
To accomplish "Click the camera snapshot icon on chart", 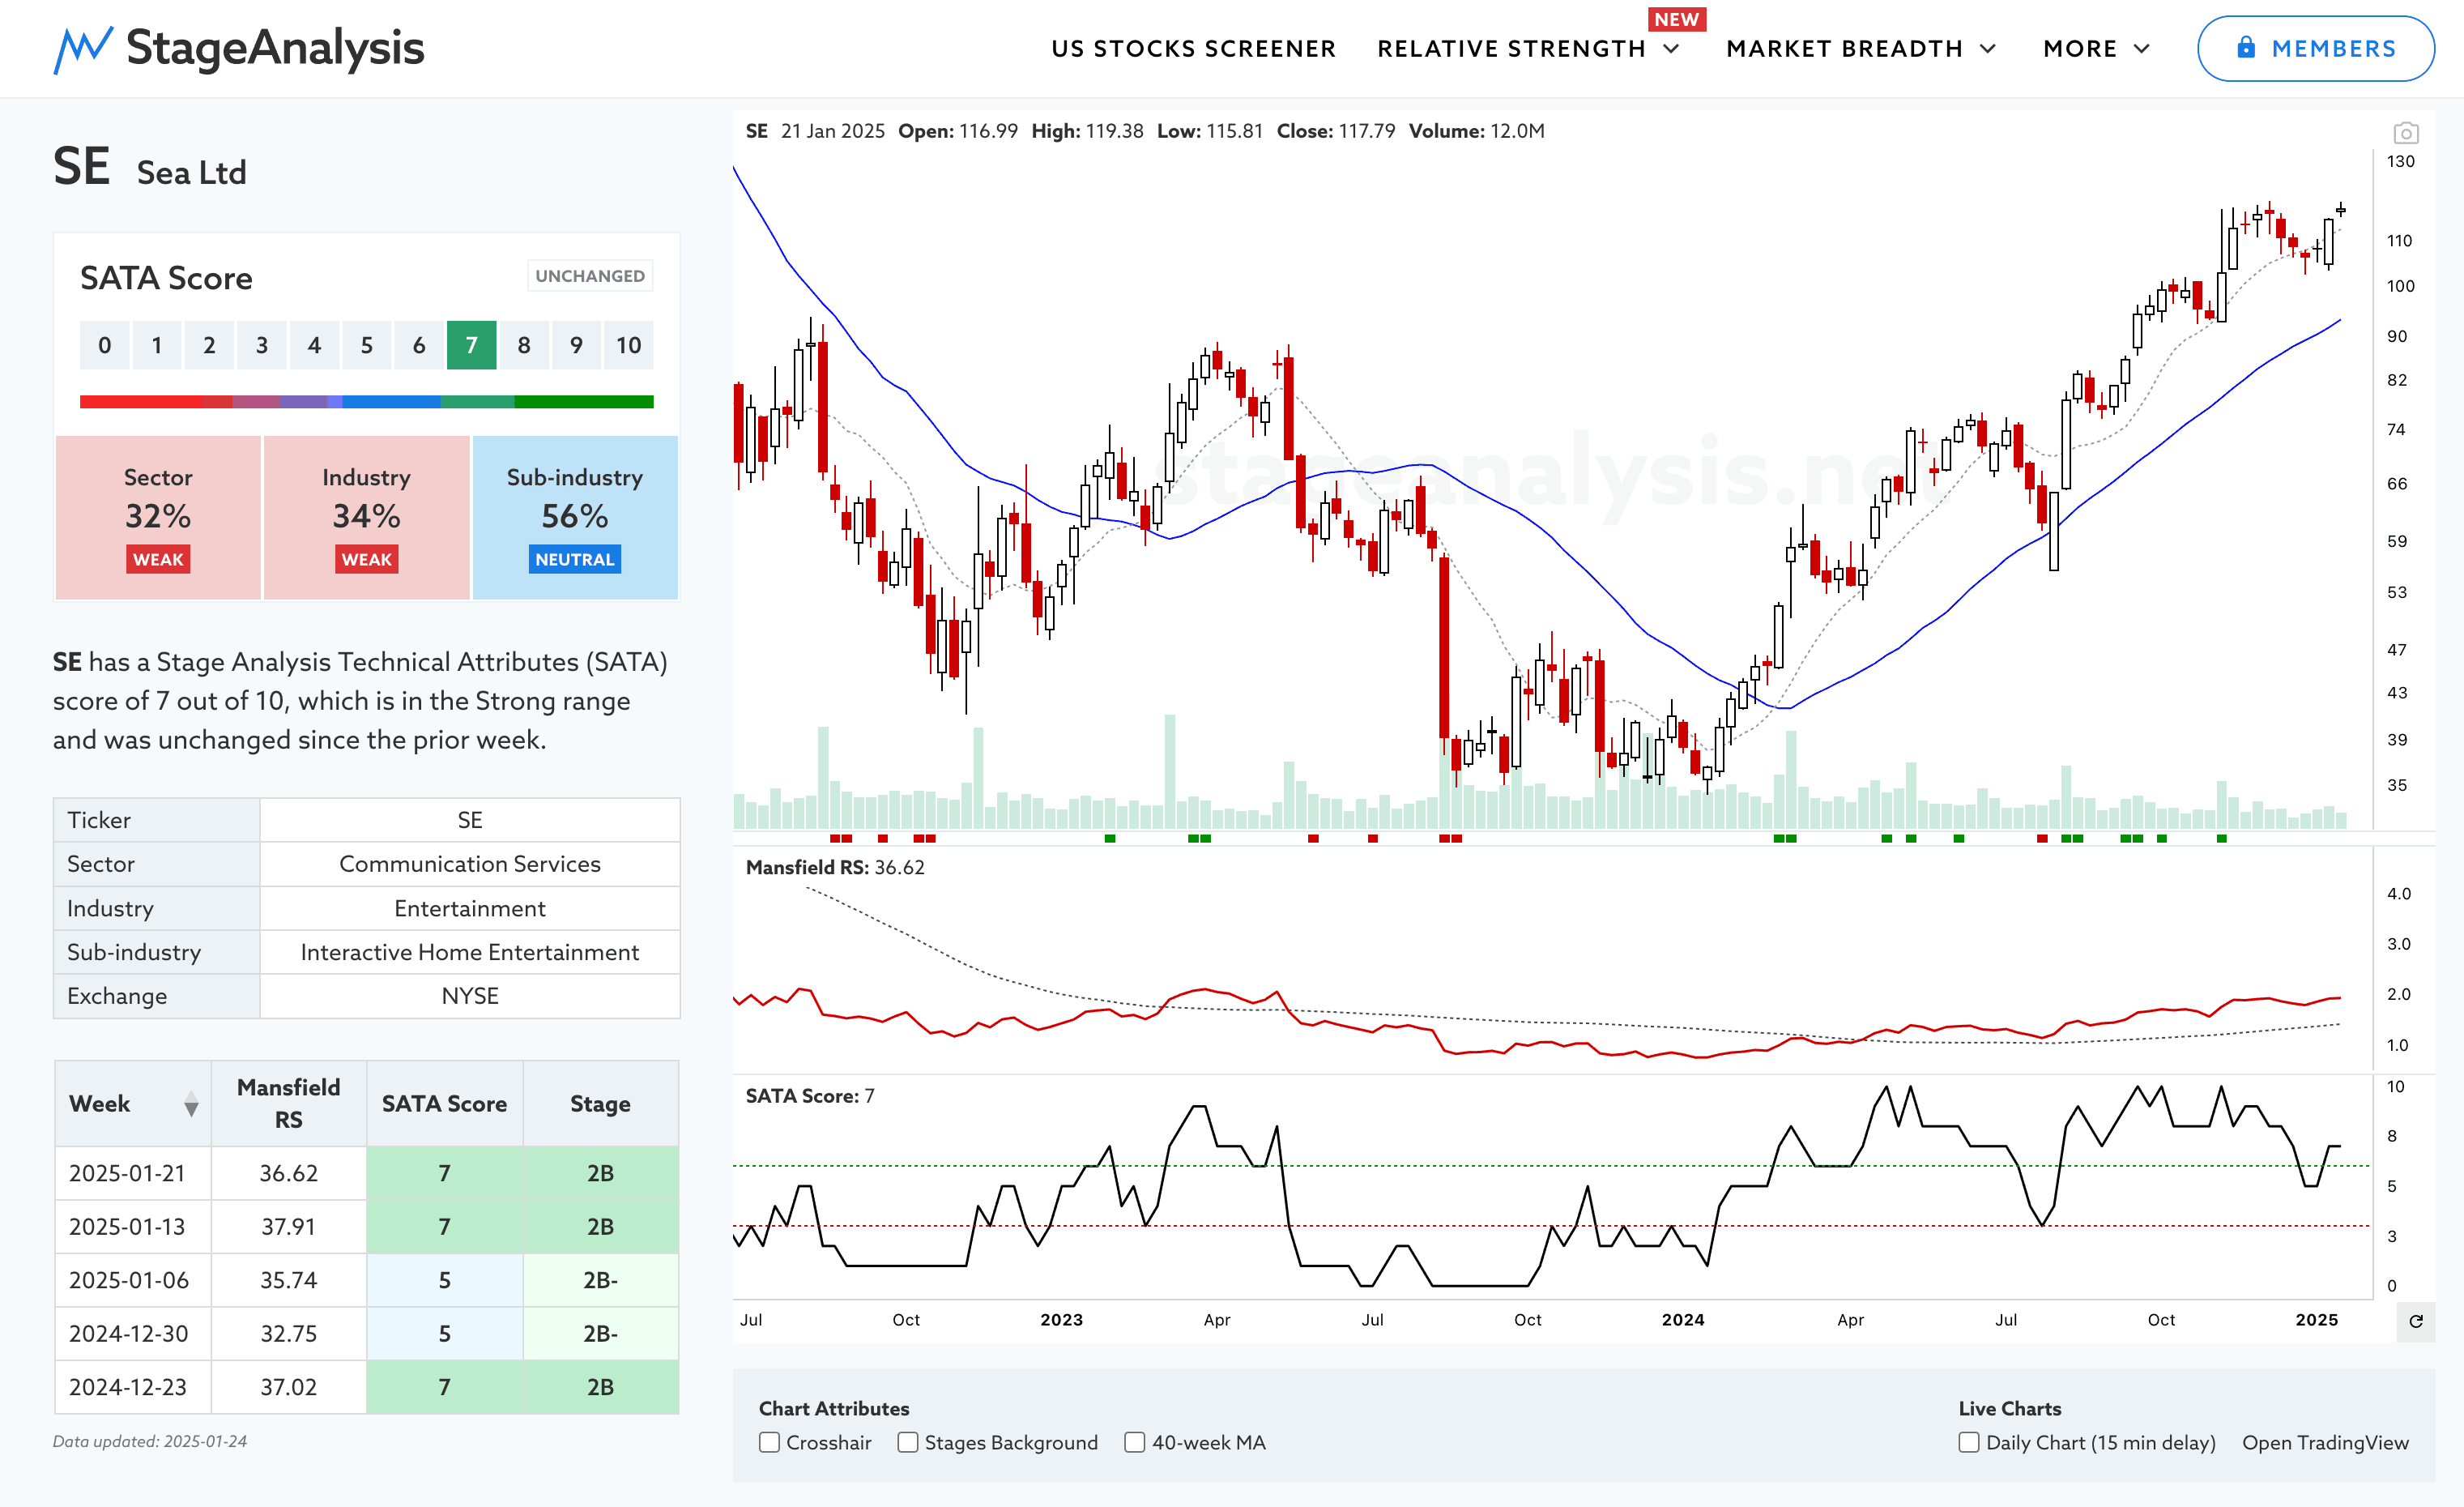I will [x=2406, y=133].
